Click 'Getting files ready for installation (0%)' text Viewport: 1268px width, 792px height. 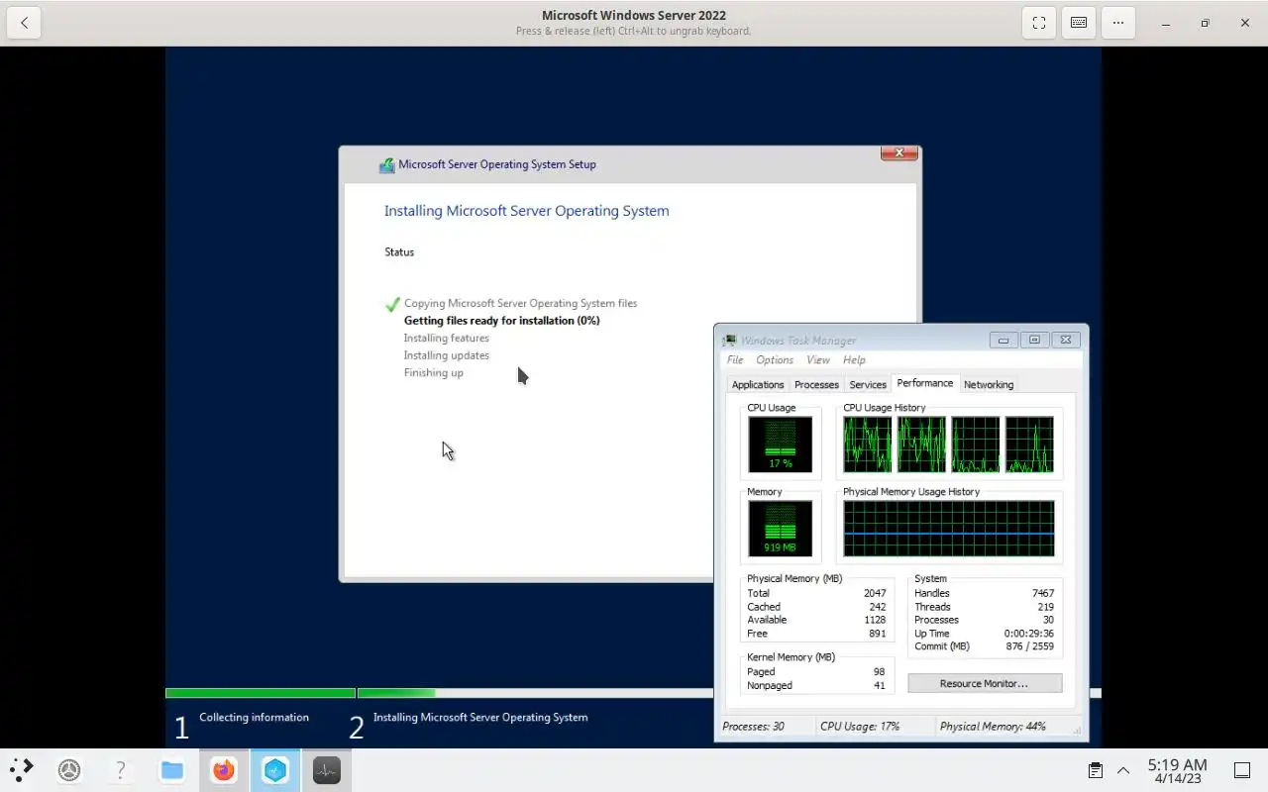501,321
